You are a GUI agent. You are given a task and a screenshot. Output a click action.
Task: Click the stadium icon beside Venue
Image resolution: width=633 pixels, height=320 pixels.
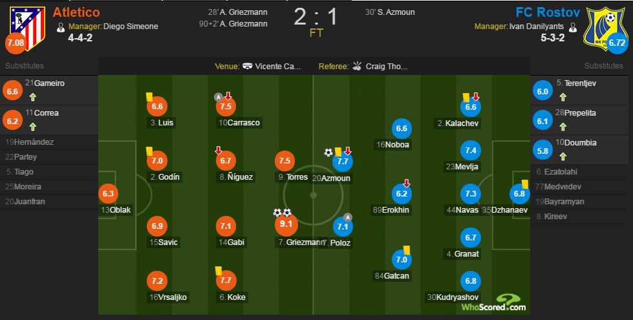point(247,66)
